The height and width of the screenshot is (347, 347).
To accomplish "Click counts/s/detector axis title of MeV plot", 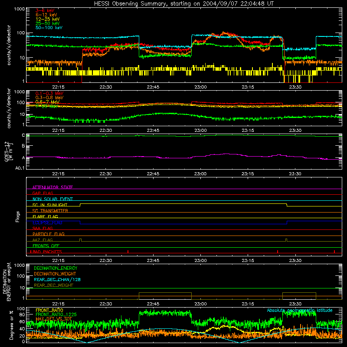I will coord(9,108).
